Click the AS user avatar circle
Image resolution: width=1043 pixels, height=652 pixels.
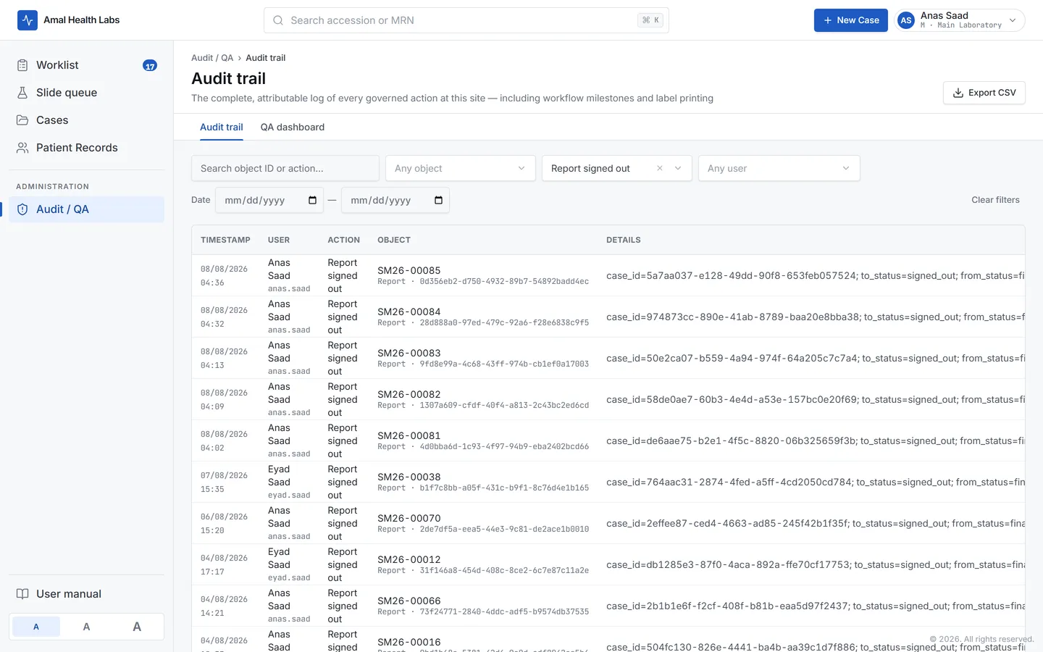point(906,20)
